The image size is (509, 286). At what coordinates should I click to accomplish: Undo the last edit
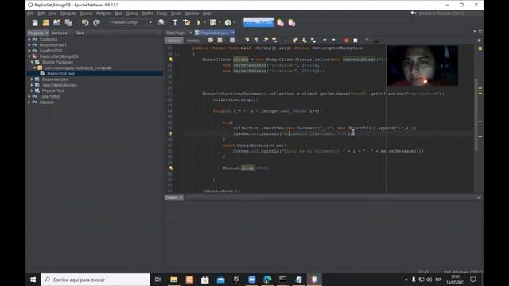[x=85, y=23]
